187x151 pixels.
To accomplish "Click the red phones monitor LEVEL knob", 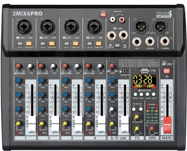I will (x=152, y=129).
